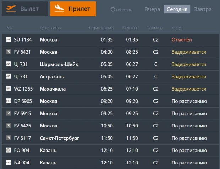
Task: Click the airline logo beside EO 904
Action: 9,150
